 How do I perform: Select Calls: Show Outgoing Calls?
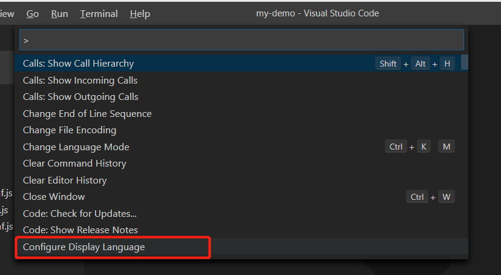pyautogui.click(x=80, y=97)
